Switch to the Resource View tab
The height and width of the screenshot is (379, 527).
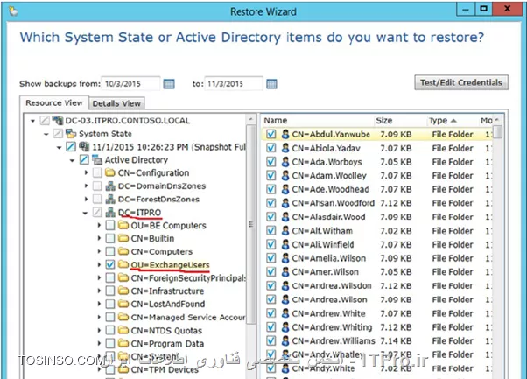[x=54, y=102]
